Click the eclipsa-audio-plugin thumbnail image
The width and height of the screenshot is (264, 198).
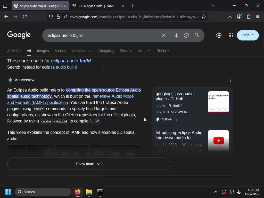(x=218, y=102)
